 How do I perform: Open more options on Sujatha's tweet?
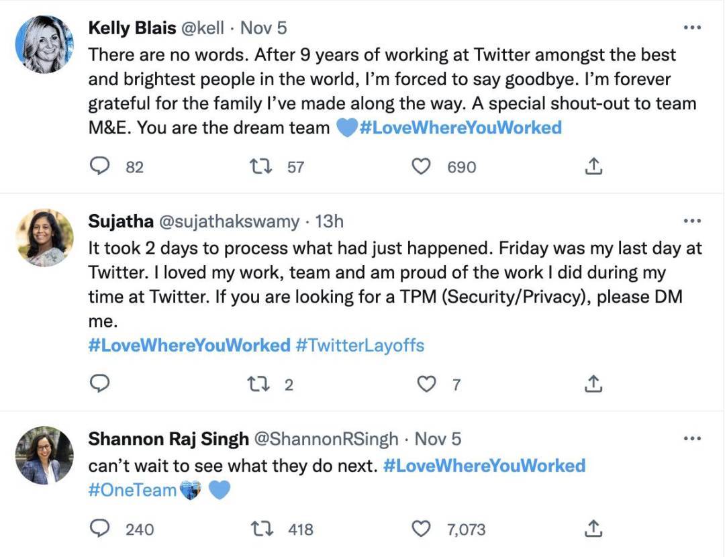[x=691, y=220]
